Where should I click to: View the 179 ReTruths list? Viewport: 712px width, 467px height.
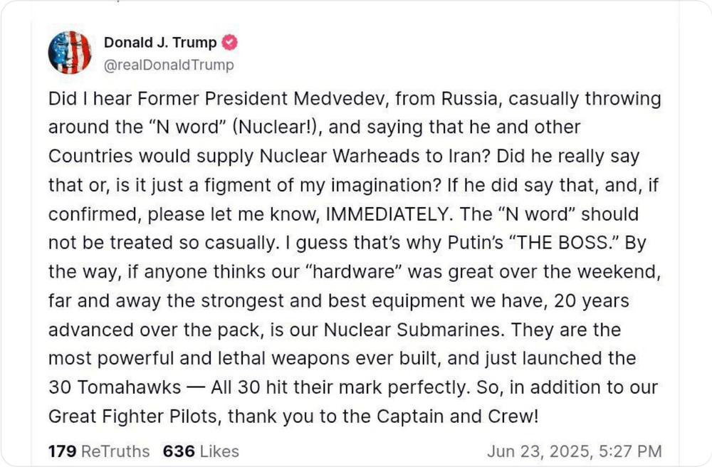99,451
